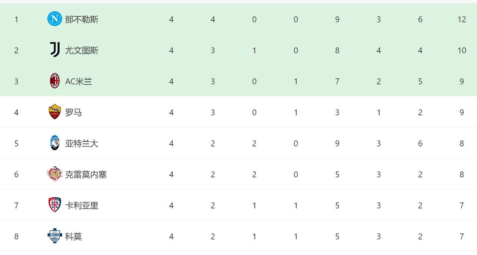Click the 克雷莫内塞 team name

coord(86,174)
